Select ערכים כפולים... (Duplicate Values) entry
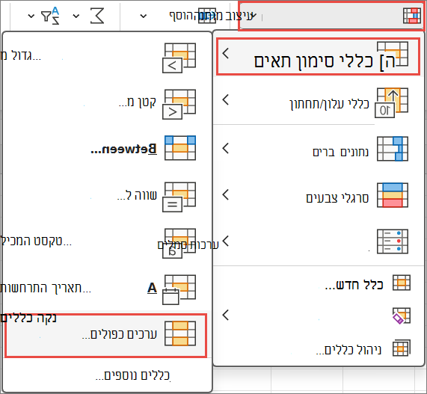The width and height of the screenshot is (427, 394). [x=105, y=335]
